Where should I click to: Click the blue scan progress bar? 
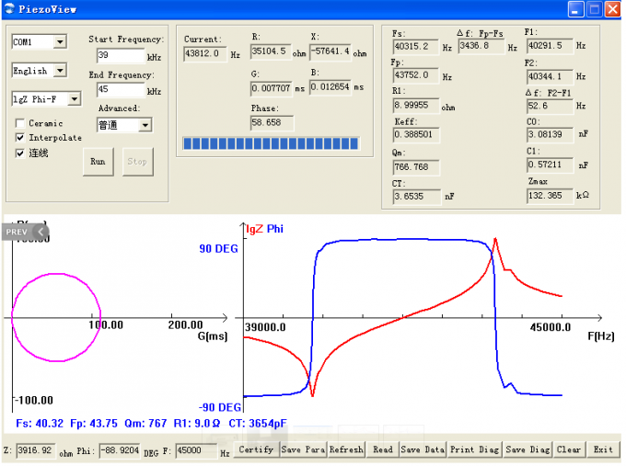click(x=271, y=143)
